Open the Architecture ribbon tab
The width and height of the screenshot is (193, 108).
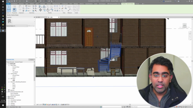pos(14,4)
